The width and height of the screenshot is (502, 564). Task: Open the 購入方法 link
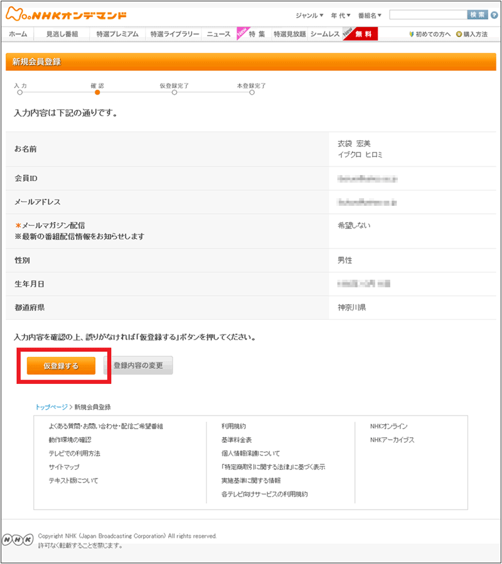[x=472, y=34]
